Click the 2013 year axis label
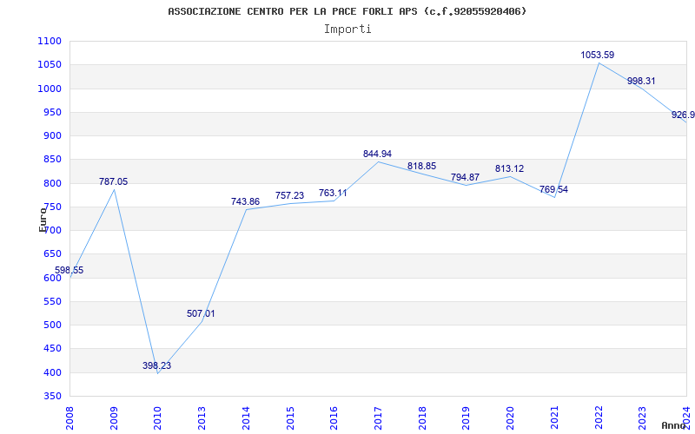695x434 pixels. (x=202, y=418)
